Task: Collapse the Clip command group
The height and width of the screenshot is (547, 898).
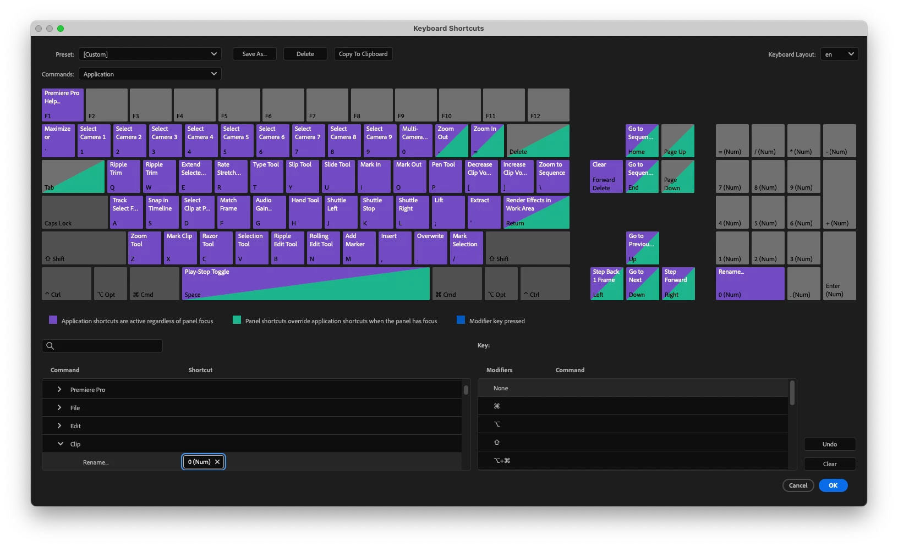Action: pyautogui.click(x=60, y=444)
